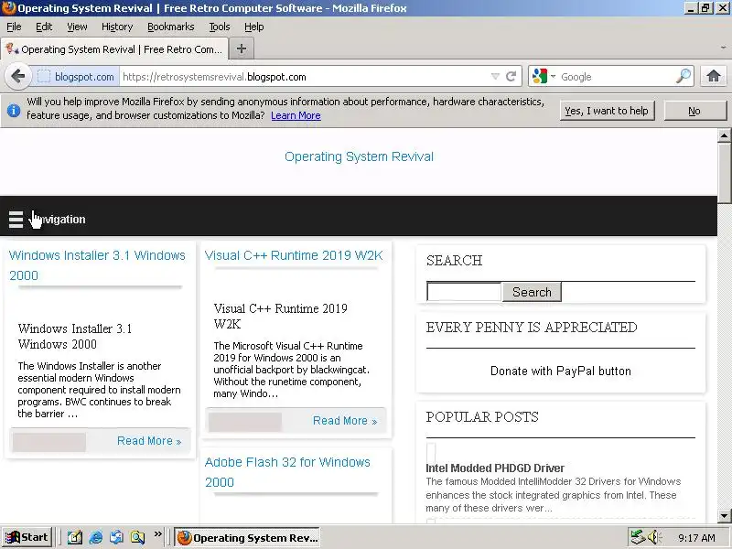
Task: Click the blog Search button
Action: pos(532,292)
